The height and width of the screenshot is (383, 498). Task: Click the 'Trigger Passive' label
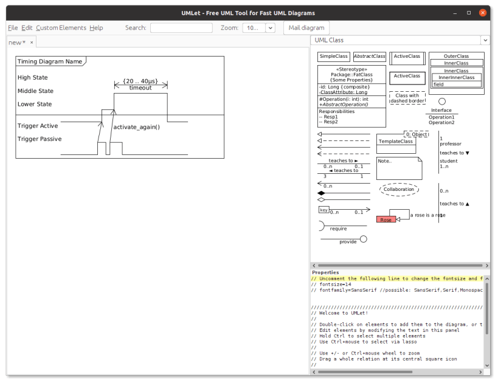pyautogui.click(x=40, y=139)
